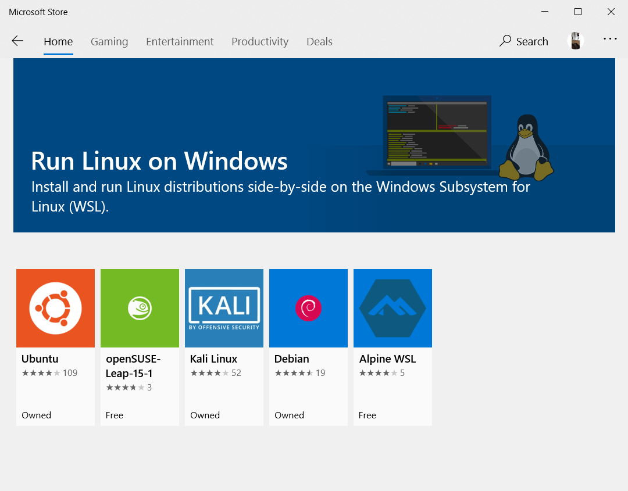Open the Ubuntu app tile
Image resolution: width=628 pixels, height=491 pixels.
pyautogui.click(x=55, y=308)
